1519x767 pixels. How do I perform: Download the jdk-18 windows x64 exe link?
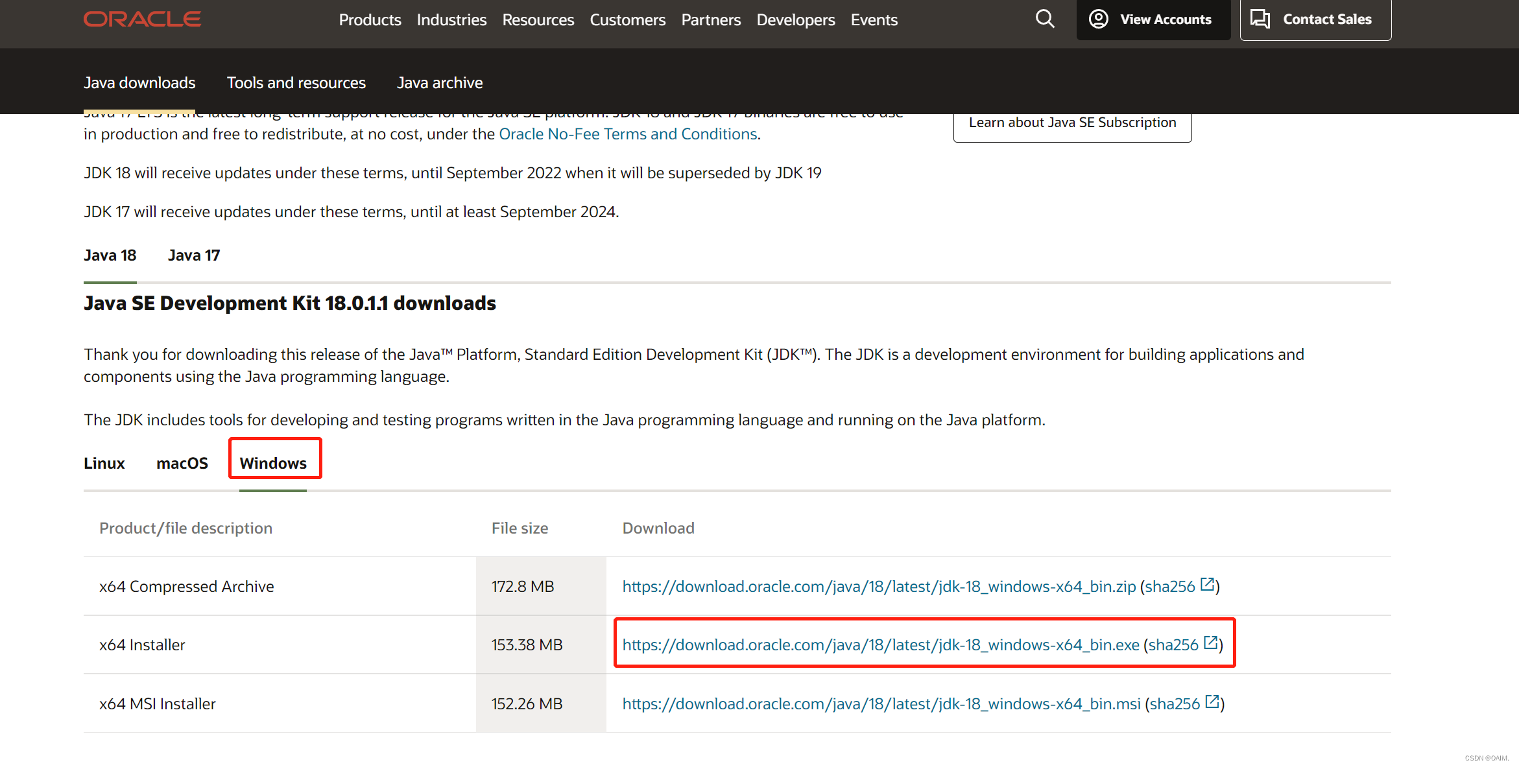881,645
